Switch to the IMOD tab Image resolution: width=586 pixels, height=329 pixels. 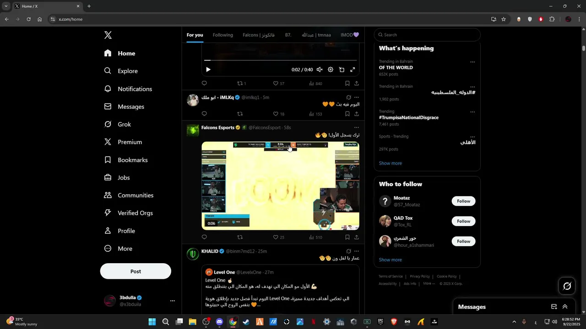[x=350, y=35]
